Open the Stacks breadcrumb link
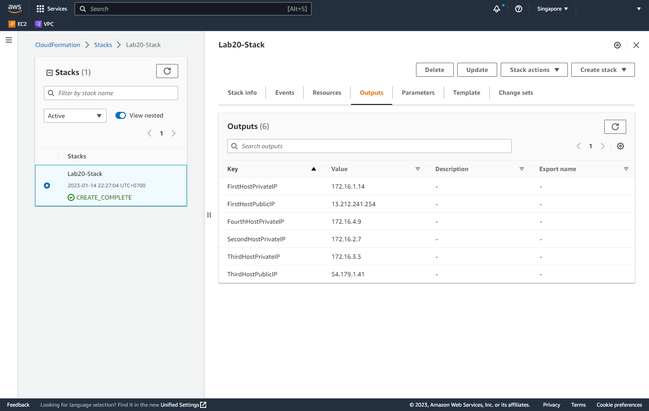The width and height of the screenshot is (649, 411). point(103,45)
